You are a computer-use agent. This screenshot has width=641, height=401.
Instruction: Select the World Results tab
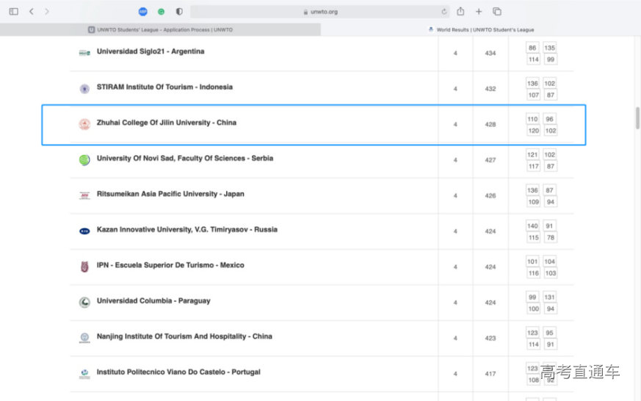[x=481, y=30]
